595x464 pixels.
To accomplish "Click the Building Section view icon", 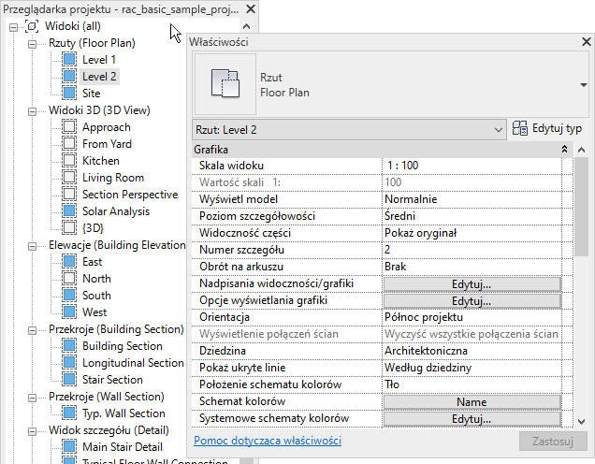I will click(69, 346).
